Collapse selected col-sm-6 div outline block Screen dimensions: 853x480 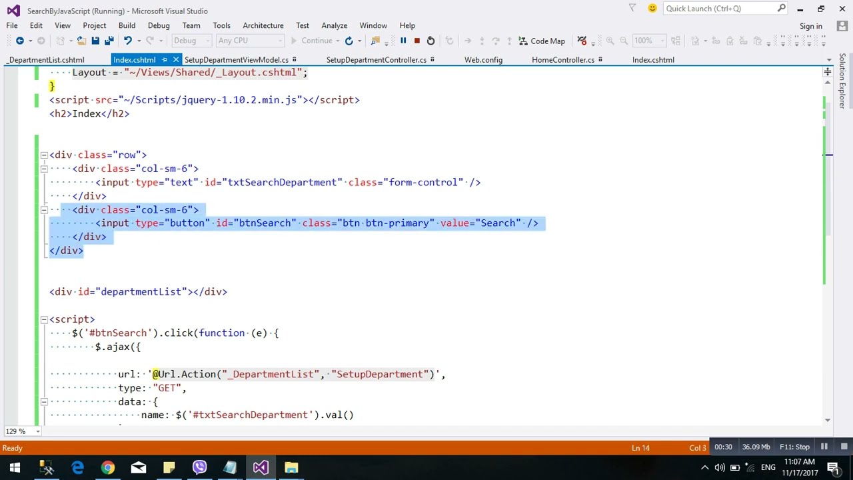pyautogui.click(x=44, y=209)
